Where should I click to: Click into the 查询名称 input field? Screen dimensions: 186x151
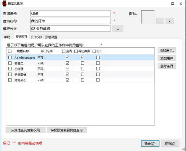tap(70, 21)
